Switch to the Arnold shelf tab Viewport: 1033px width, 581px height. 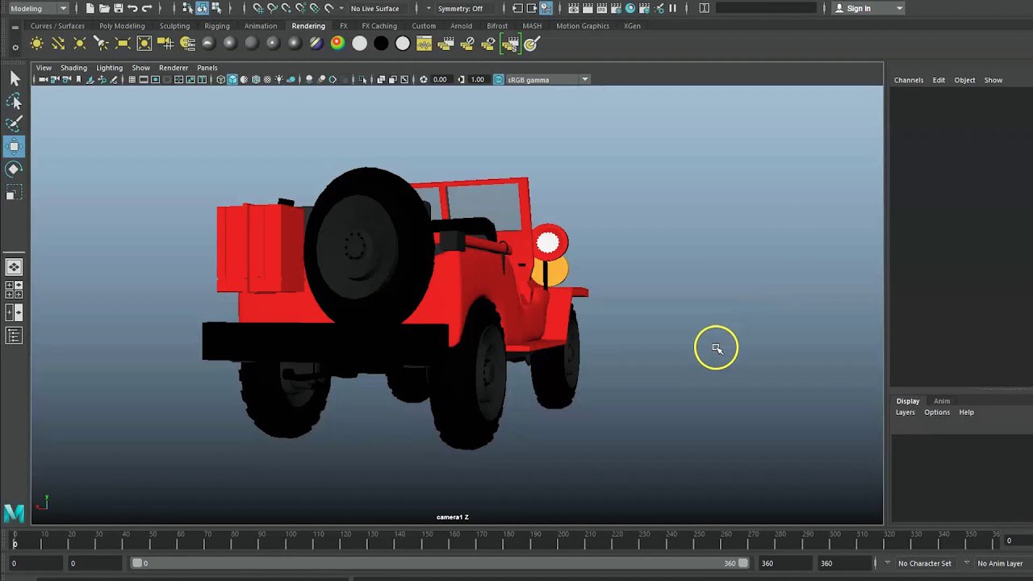coord(461,26)
